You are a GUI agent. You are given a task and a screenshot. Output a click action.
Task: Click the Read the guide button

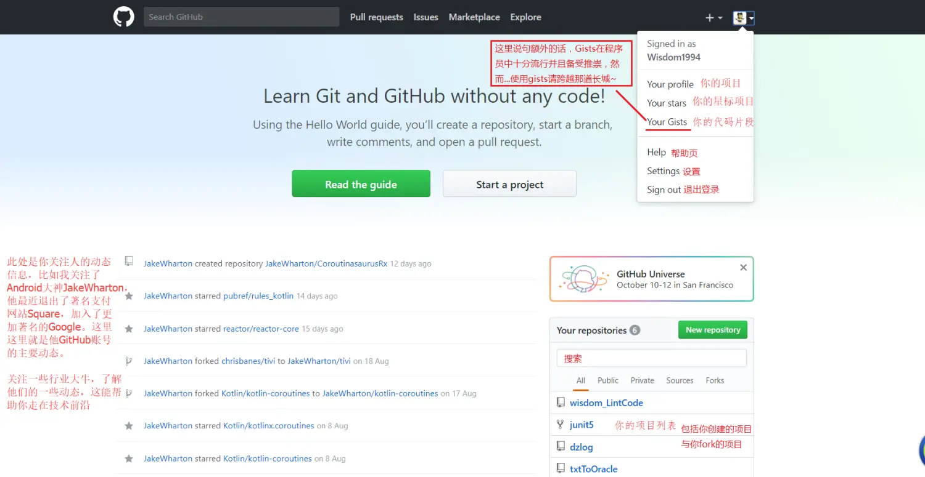tap(361, 183)
